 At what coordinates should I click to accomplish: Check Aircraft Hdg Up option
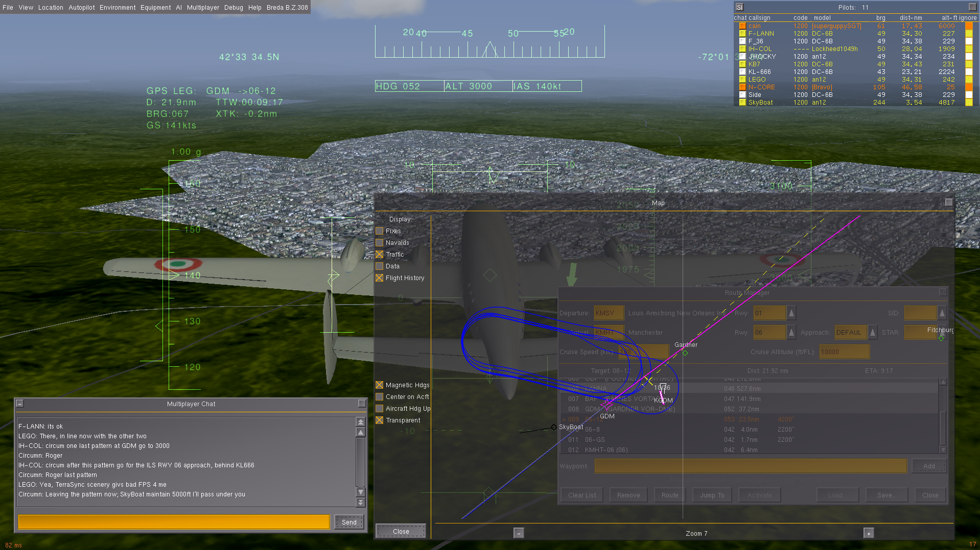[x=380, y=409]
